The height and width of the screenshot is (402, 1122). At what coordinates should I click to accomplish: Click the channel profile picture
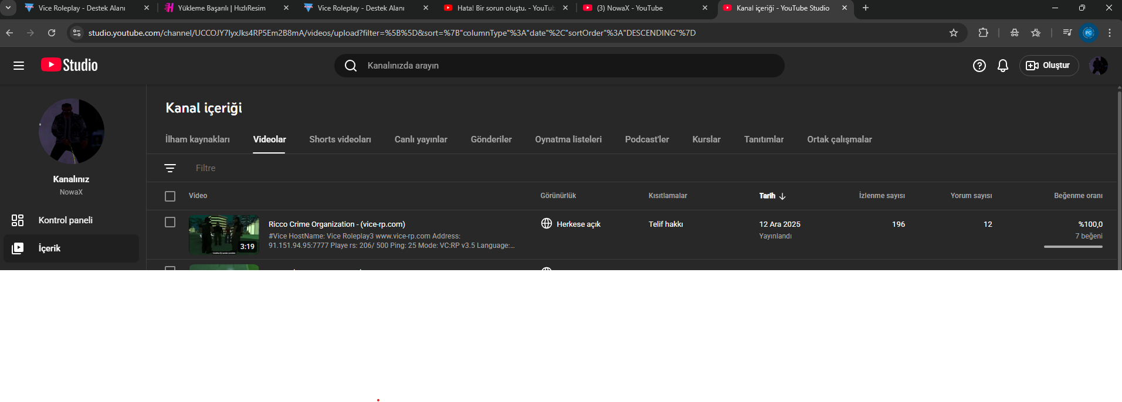pyautogui.click(x=72, y=131)
